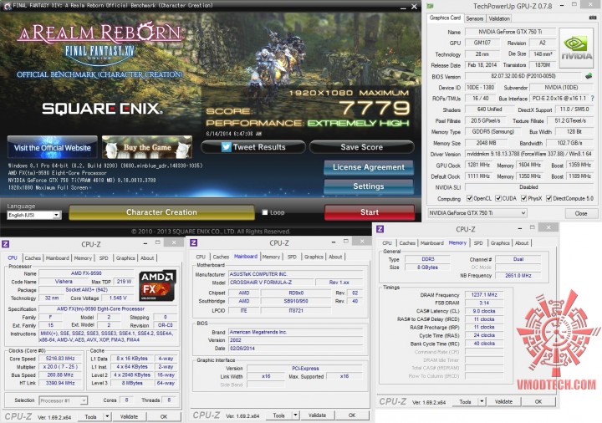Open Tools dropdown arrow in Memory window
602x423 pixels.
coord(482,401)
